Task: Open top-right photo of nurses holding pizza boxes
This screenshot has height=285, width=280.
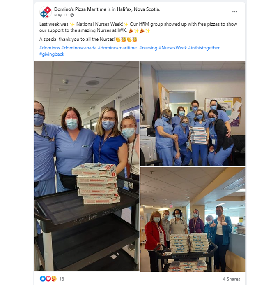Action: (193, 113)
